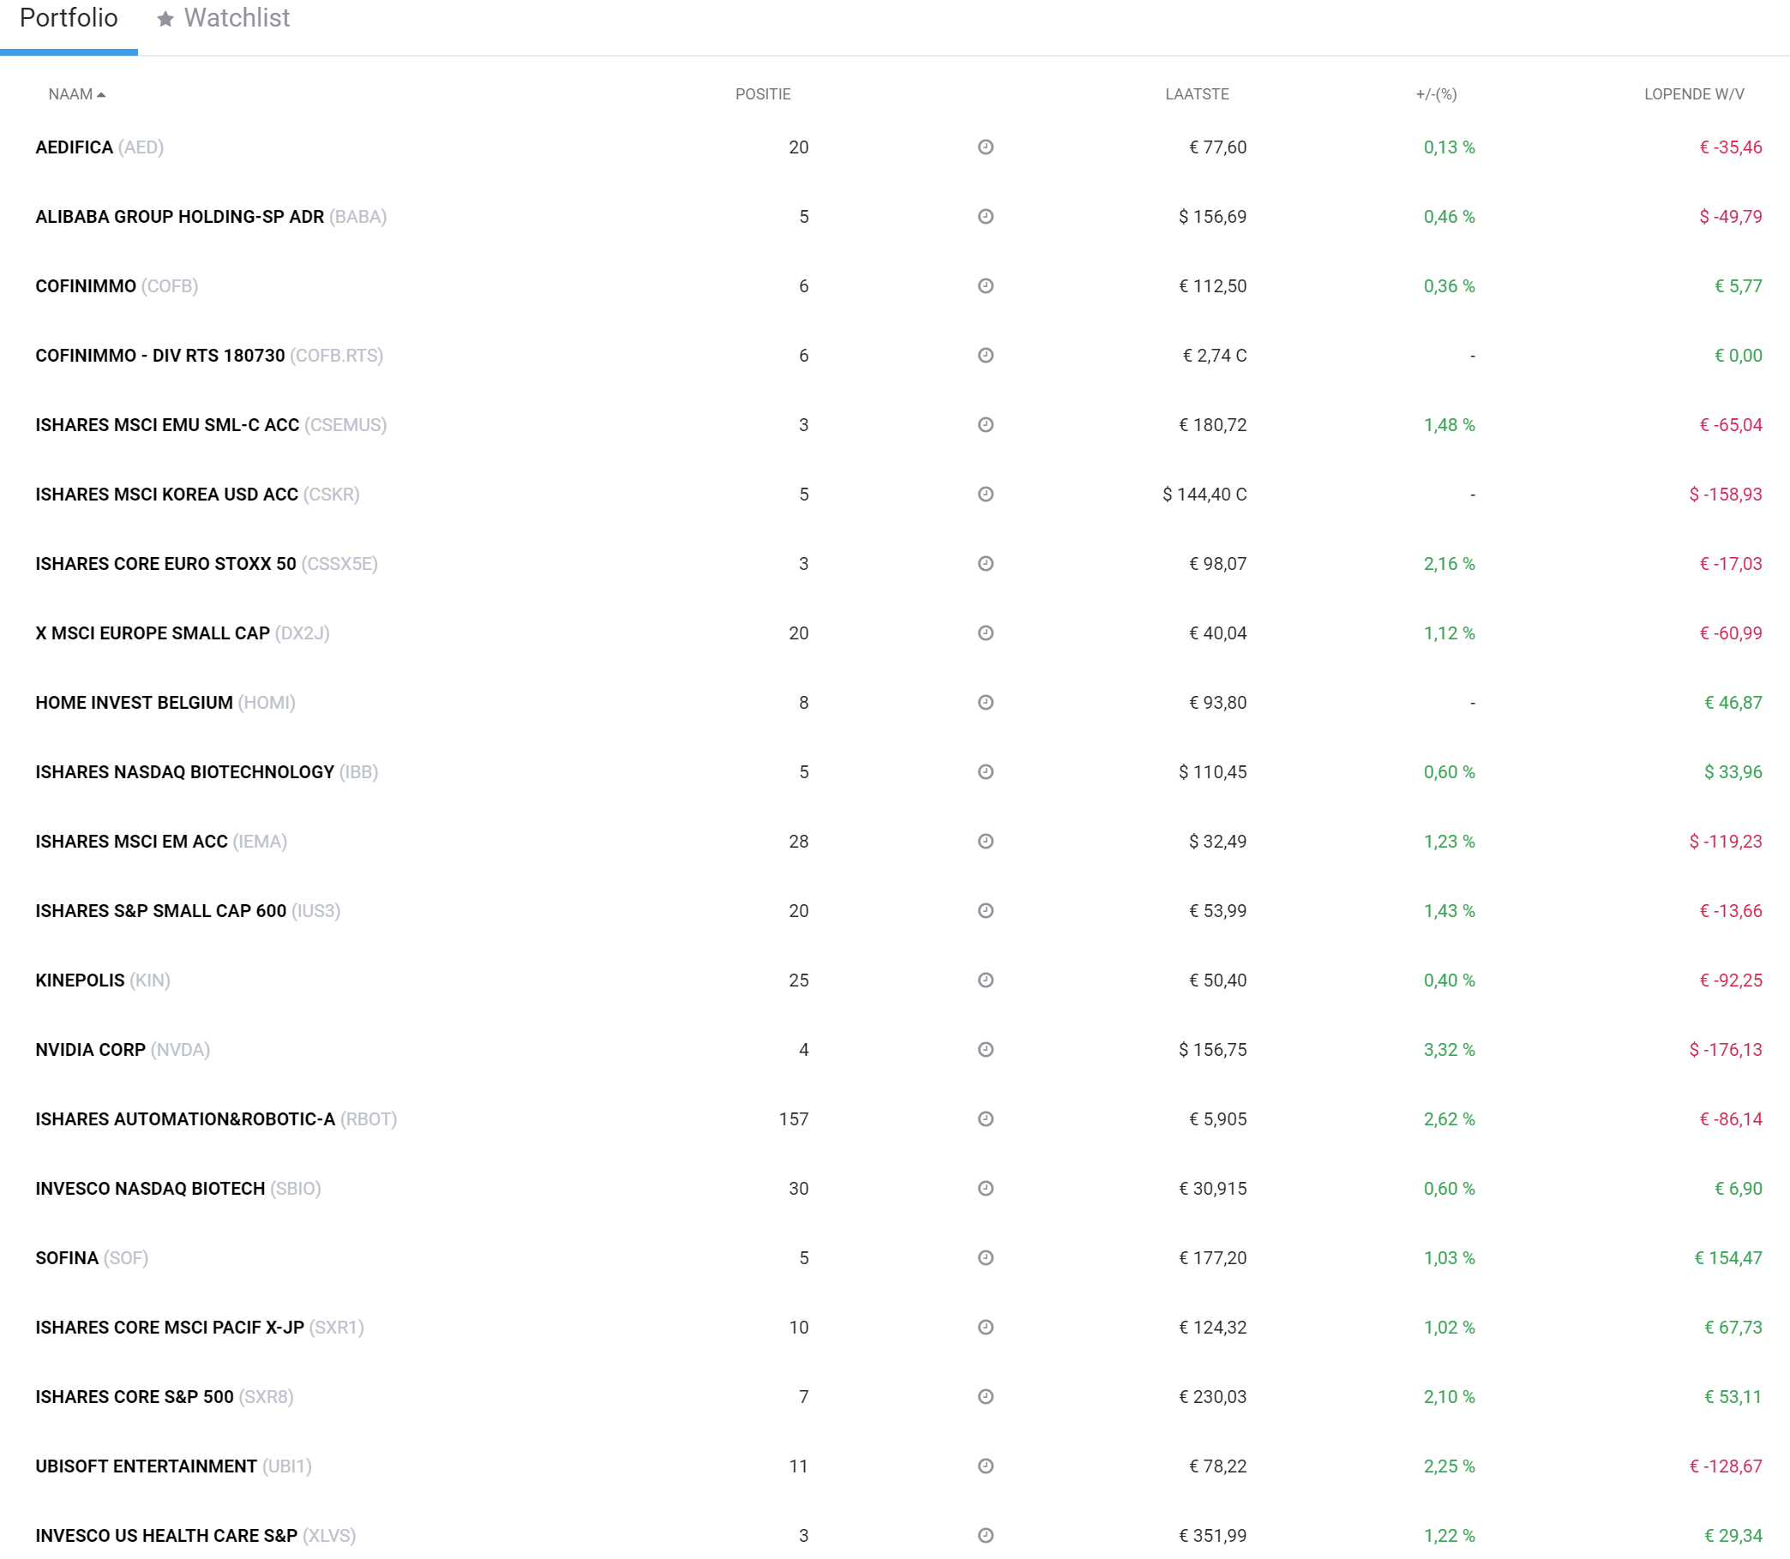Open the Portfolio tab
Screen dimensions: 1790x1559
(69, 19)
